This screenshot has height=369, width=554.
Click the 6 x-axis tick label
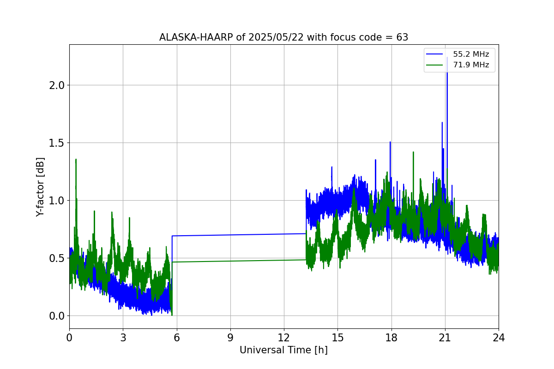176,337
